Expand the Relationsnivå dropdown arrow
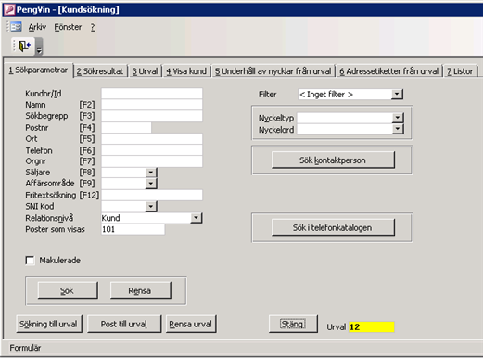The height and width of the screenshot is (358, 483). tap(196, 218)
